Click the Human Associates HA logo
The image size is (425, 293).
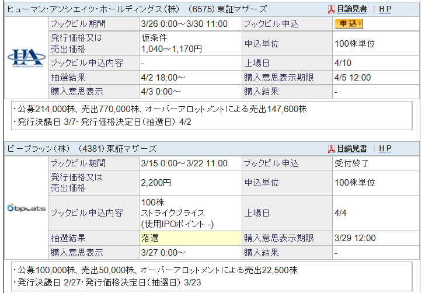pos(27,58)
